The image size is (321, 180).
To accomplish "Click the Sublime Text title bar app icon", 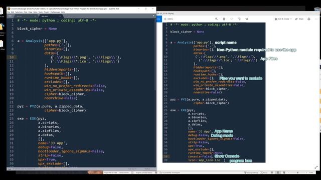I will click(9, 9).
